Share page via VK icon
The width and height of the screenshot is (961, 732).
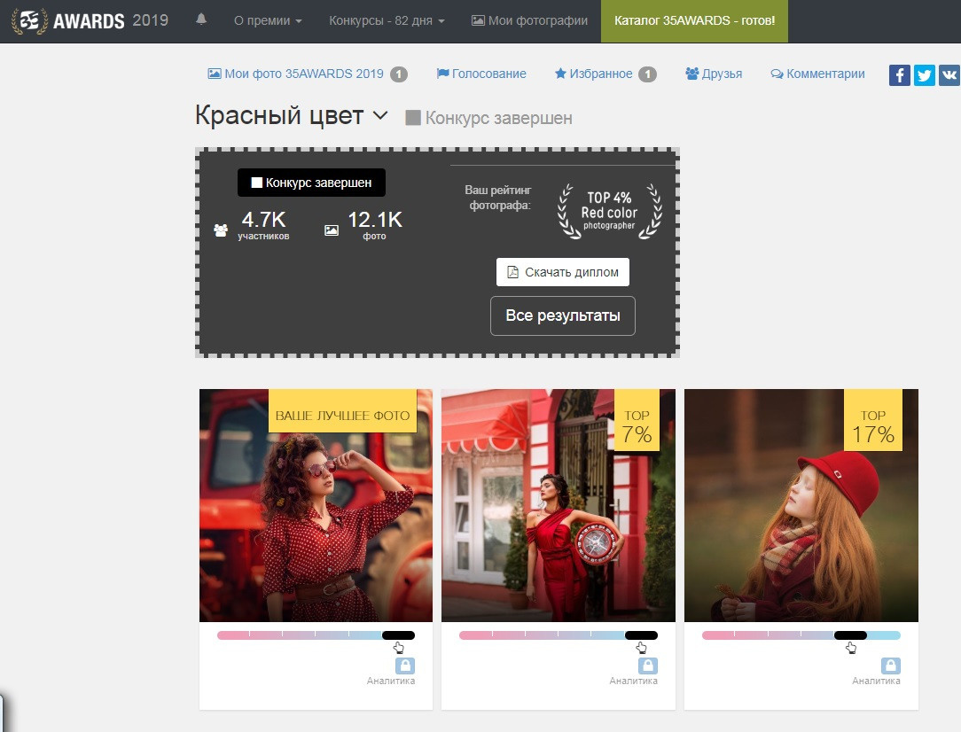[949, 75]
